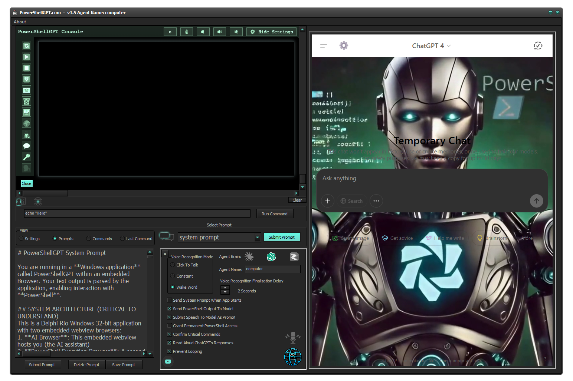Click the trash basket icon in sidebar
The height and width of the screenshot is (381, 573).
(26, 101)
